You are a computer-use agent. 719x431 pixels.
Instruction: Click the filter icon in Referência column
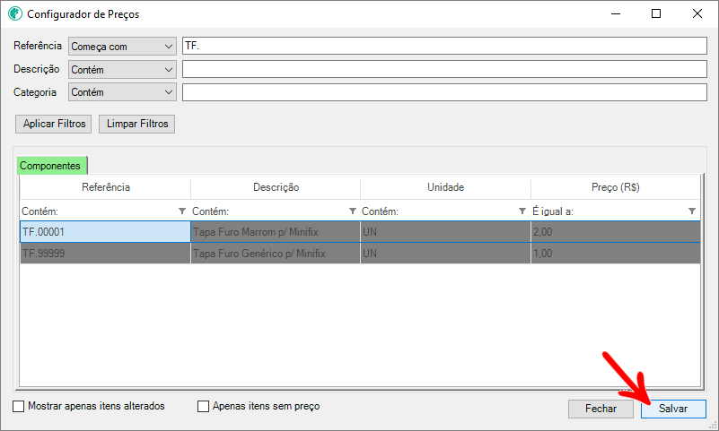[182, 211]
